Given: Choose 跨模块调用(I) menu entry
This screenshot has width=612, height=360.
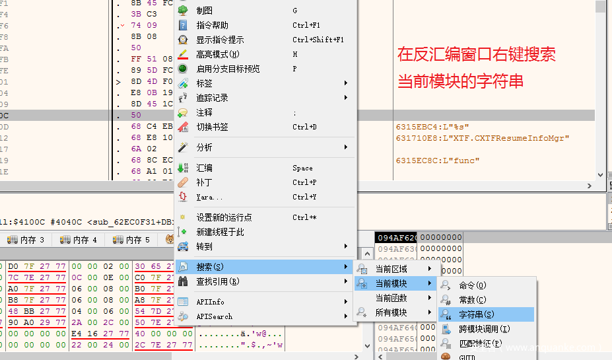Looking at the screenshot, I should tap(484, 329).
